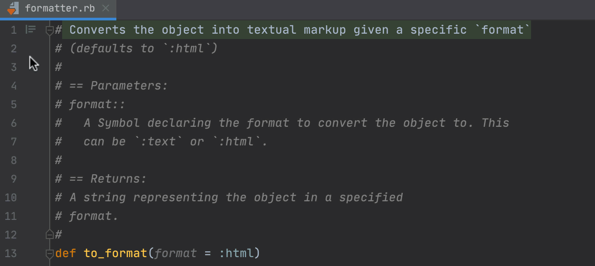595x266 pixels.
Task: Click the "== Returns:" comment heading
Action: click(x=108, y=179)
